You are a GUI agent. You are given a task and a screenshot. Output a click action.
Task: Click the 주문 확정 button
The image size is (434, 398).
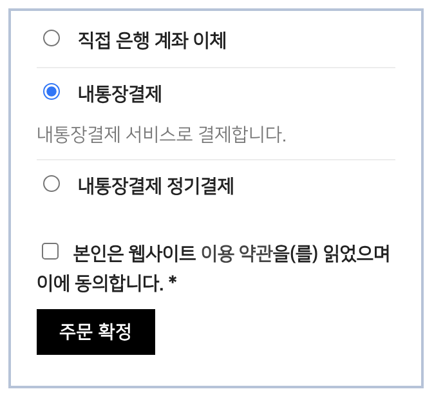96,332
